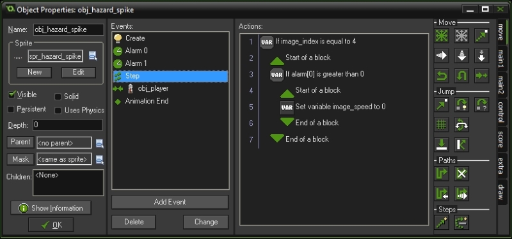
Task: Switch to the control actions tab
Action: point(500,112)
